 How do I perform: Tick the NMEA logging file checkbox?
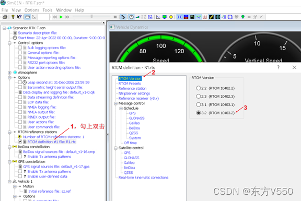pyautogui.click(x=20, y=107)
